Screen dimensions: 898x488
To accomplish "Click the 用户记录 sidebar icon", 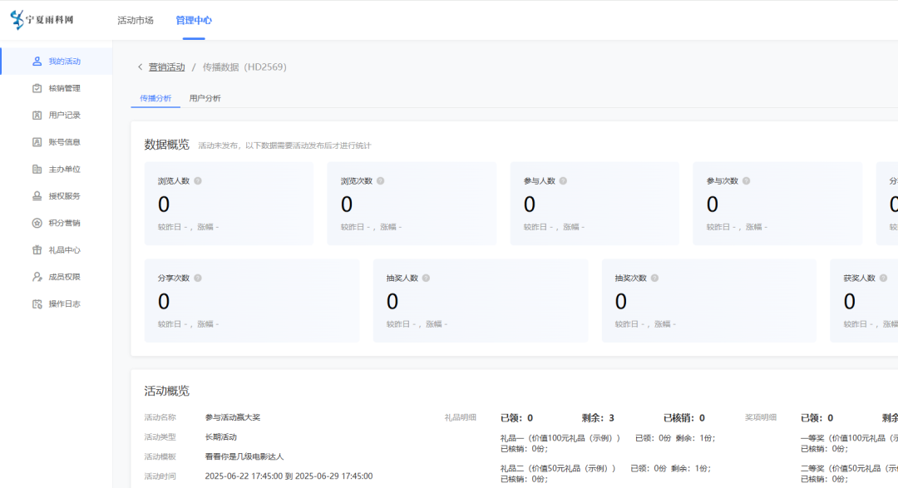I will tap(37, 115).
